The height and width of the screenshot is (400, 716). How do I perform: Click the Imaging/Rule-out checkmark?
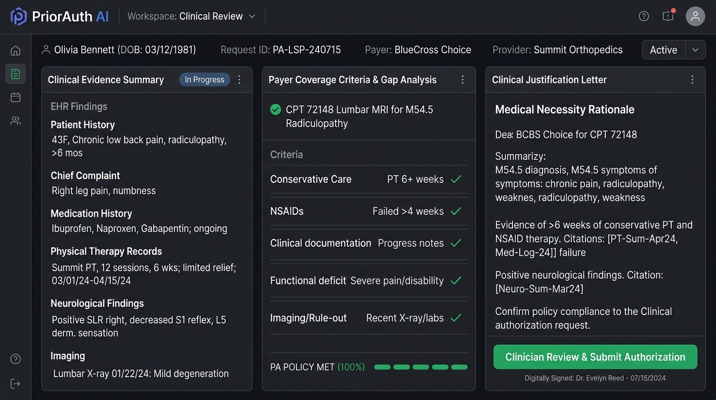[x=456, y=318]
